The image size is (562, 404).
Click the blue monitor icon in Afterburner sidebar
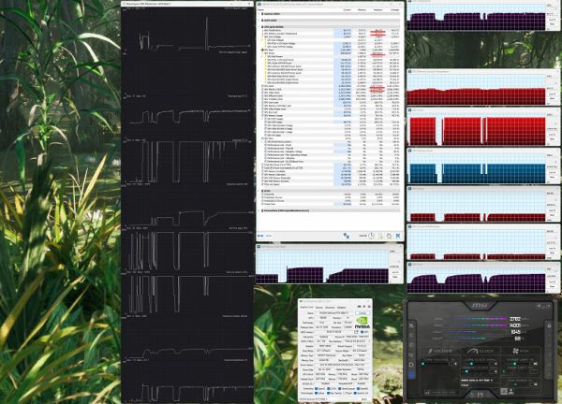click(411, 374)
